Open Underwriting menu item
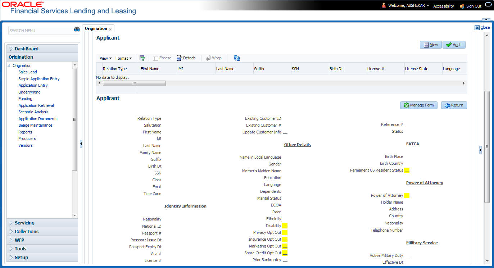 30,92
